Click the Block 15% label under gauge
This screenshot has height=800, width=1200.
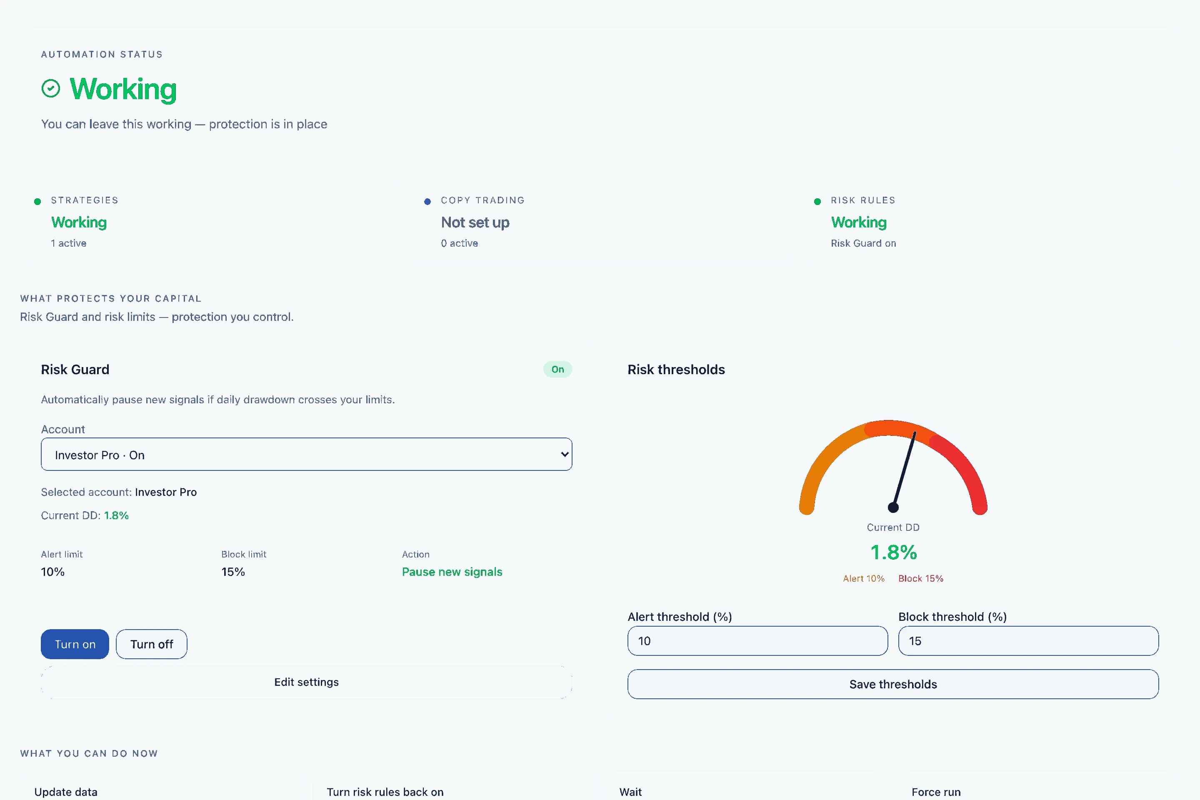click(920, 578)
